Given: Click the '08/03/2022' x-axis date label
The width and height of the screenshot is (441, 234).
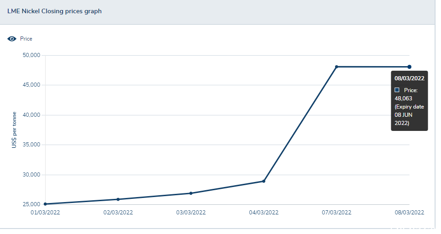Looking at the screenshot, I should [x=409, y=213].
